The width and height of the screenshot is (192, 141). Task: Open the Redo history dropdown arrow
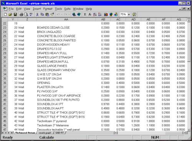coord(69,15)
